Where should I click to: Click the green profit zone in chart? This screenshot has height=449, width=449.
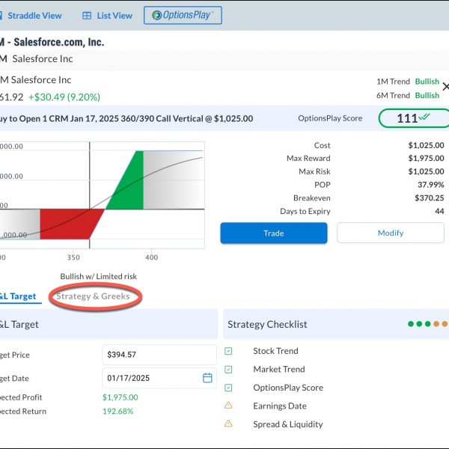point(129,183)
